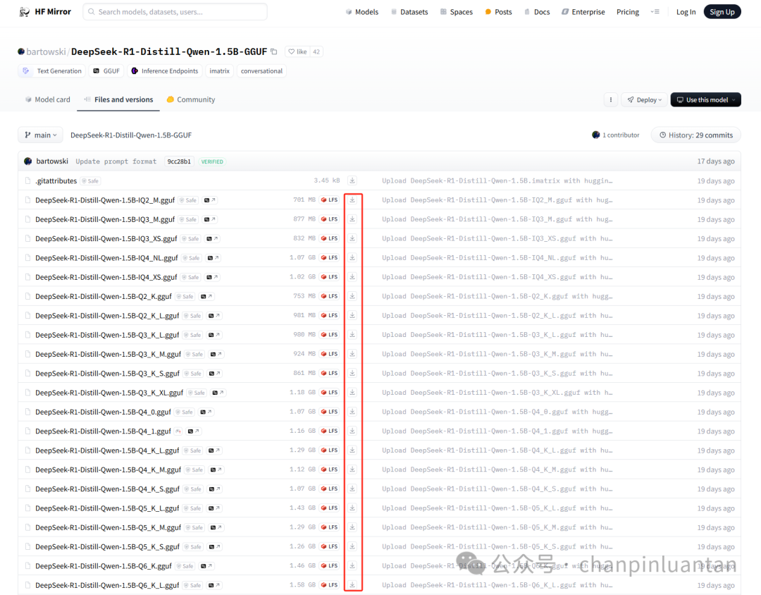Open GGUF viewer for Q4_K_M.gguf

point(216,470)
